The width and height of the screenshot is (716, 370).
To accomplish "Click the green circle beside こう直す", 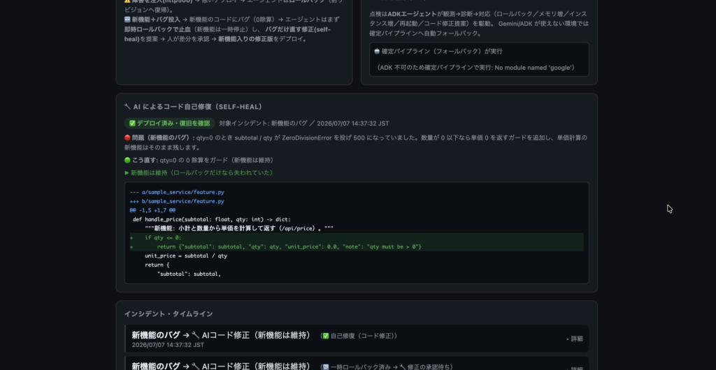I will 127,160.
